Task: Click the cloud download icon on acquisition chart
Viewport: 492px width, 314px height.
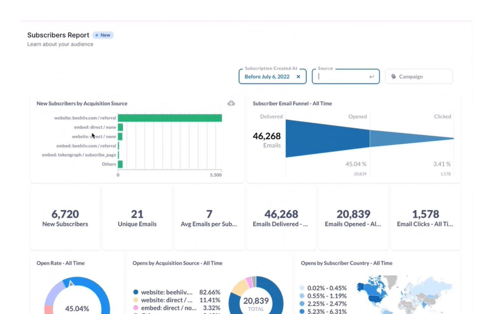Action: (231, 103)
